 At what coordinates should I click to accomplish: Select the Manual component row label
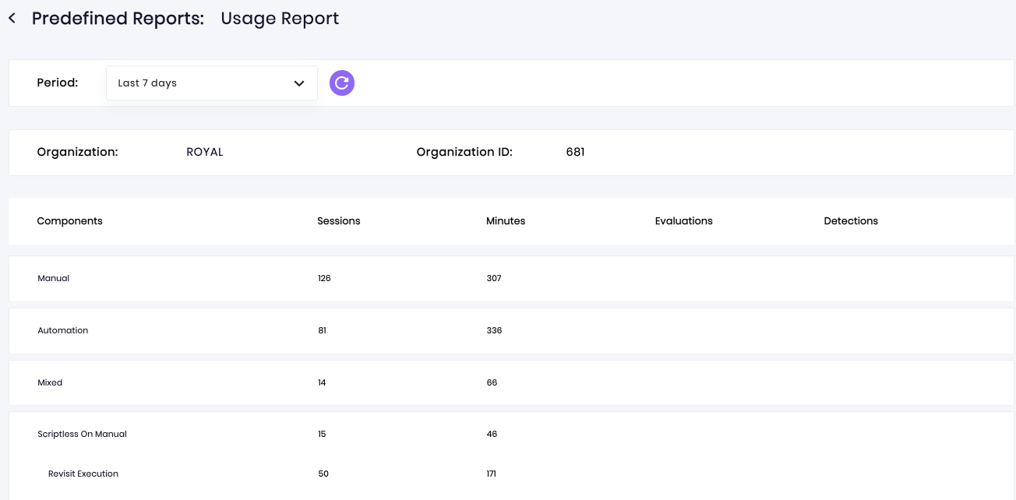point(54,278)
